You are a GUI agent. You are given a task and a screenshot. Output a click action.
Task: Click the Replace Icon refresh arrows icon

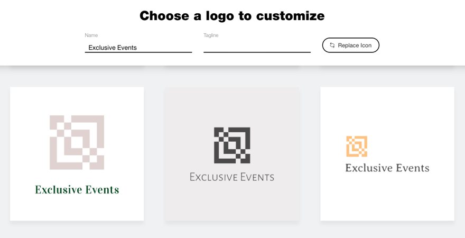click(x=332, y=45)
